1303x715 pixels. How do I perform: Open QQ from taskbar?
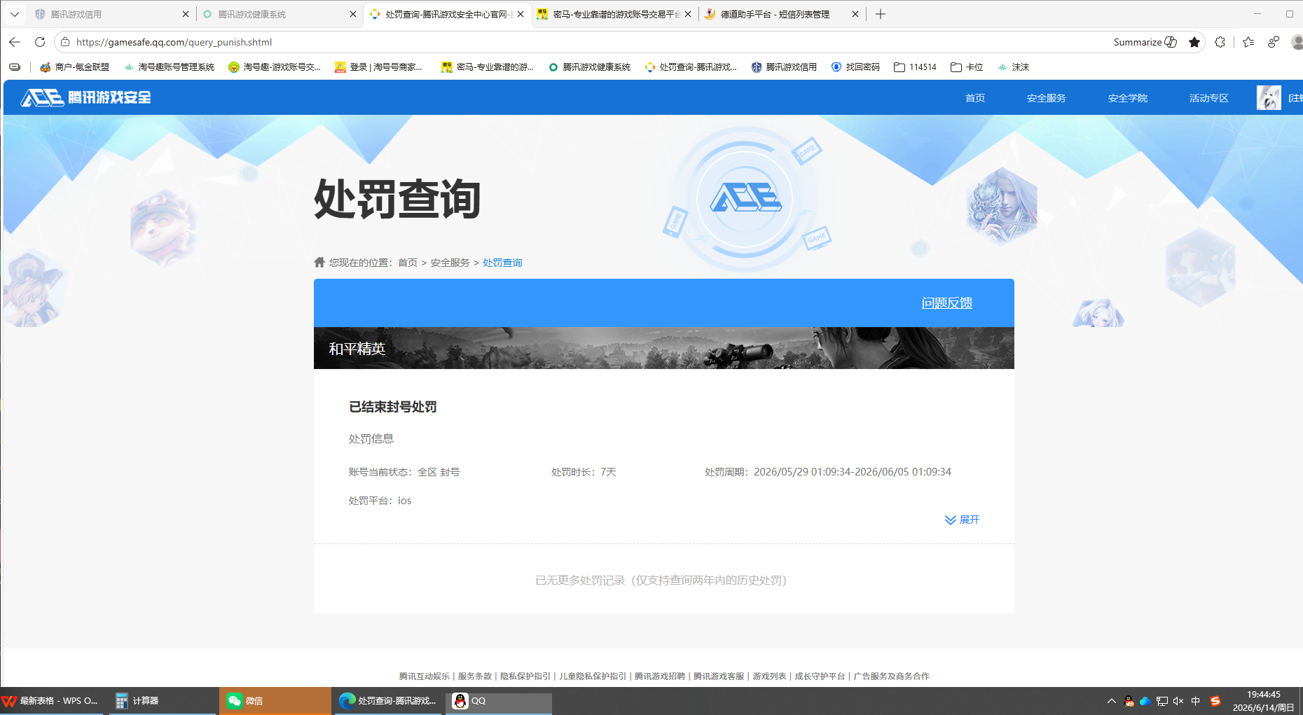point(499,701)
